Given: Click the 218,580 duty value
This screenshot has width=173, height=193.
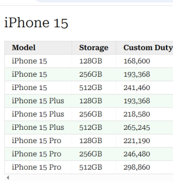Looking at the screenshot, I should pyautogui.click(x=137, y=114).
